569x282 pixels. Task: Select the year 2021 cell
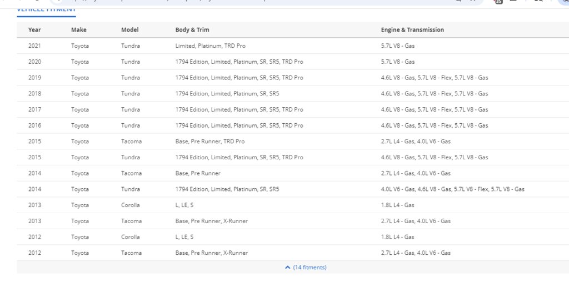[35, 46]
